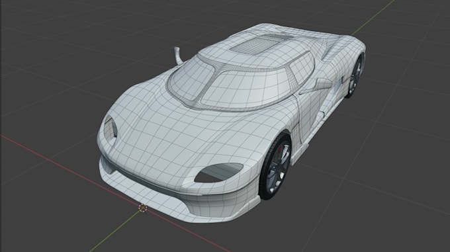Screen dimensions: 450x252
Task: Select the car's front wheel
Action: pyautogui.click(x=276, y=167)
